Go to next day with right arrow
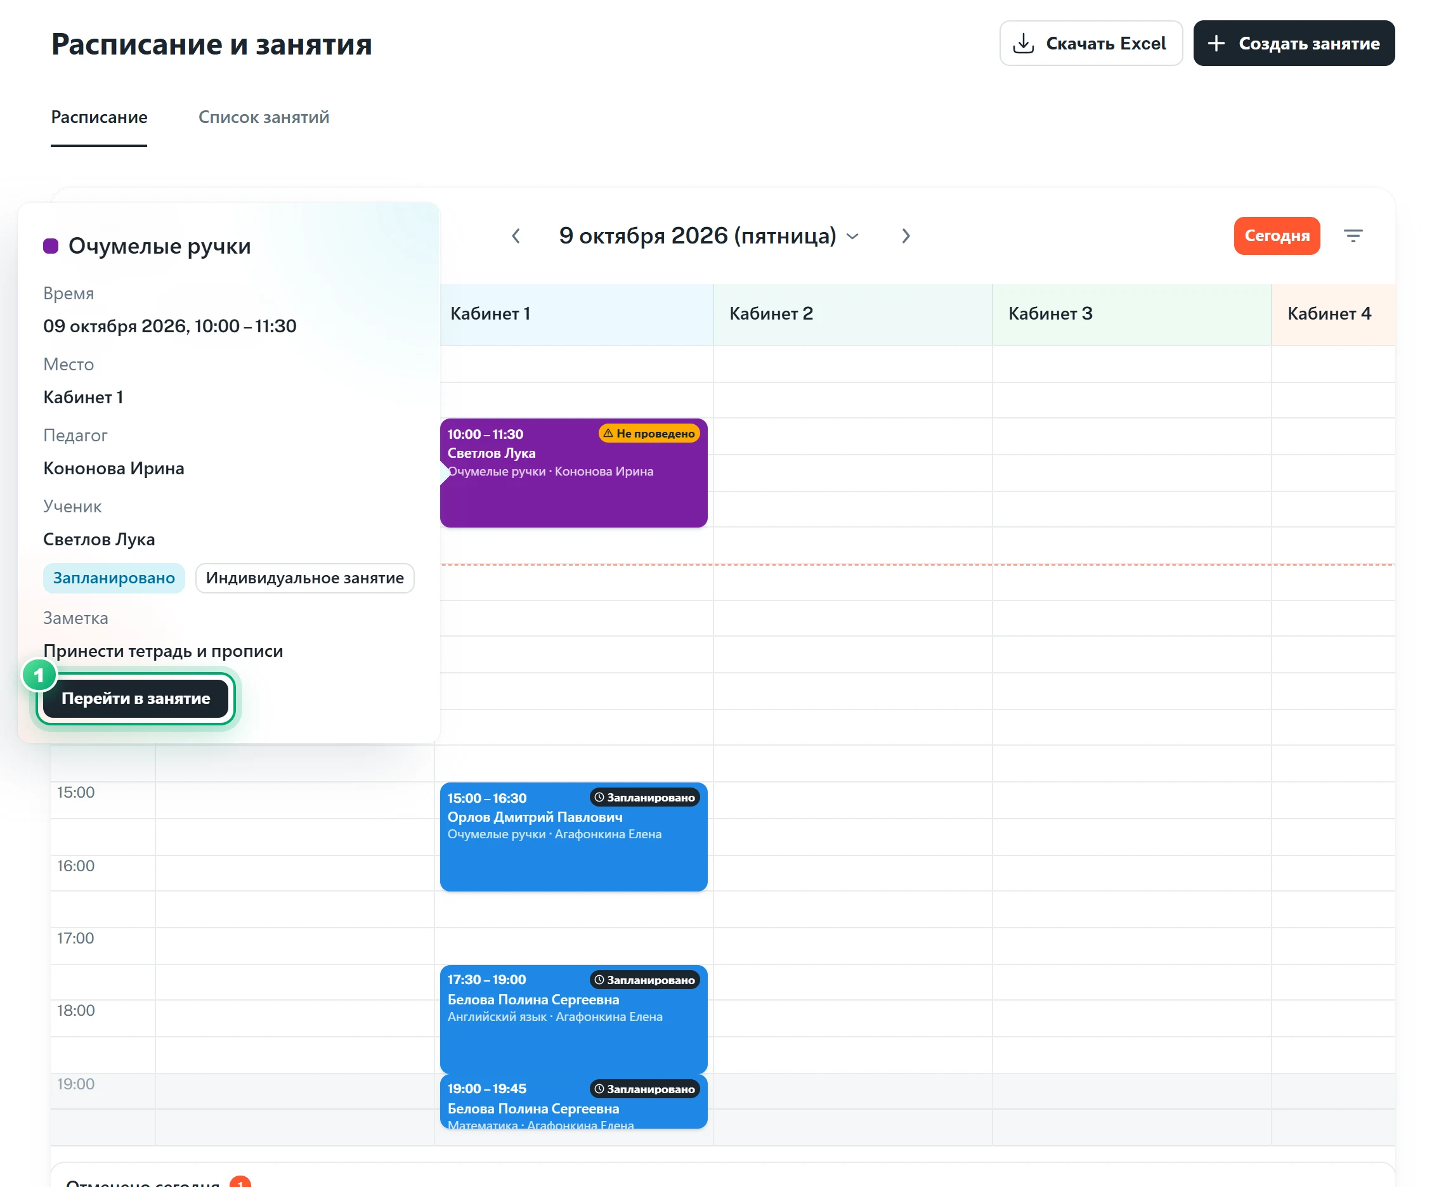1446x1187 pixels. (x=906, y=236)
